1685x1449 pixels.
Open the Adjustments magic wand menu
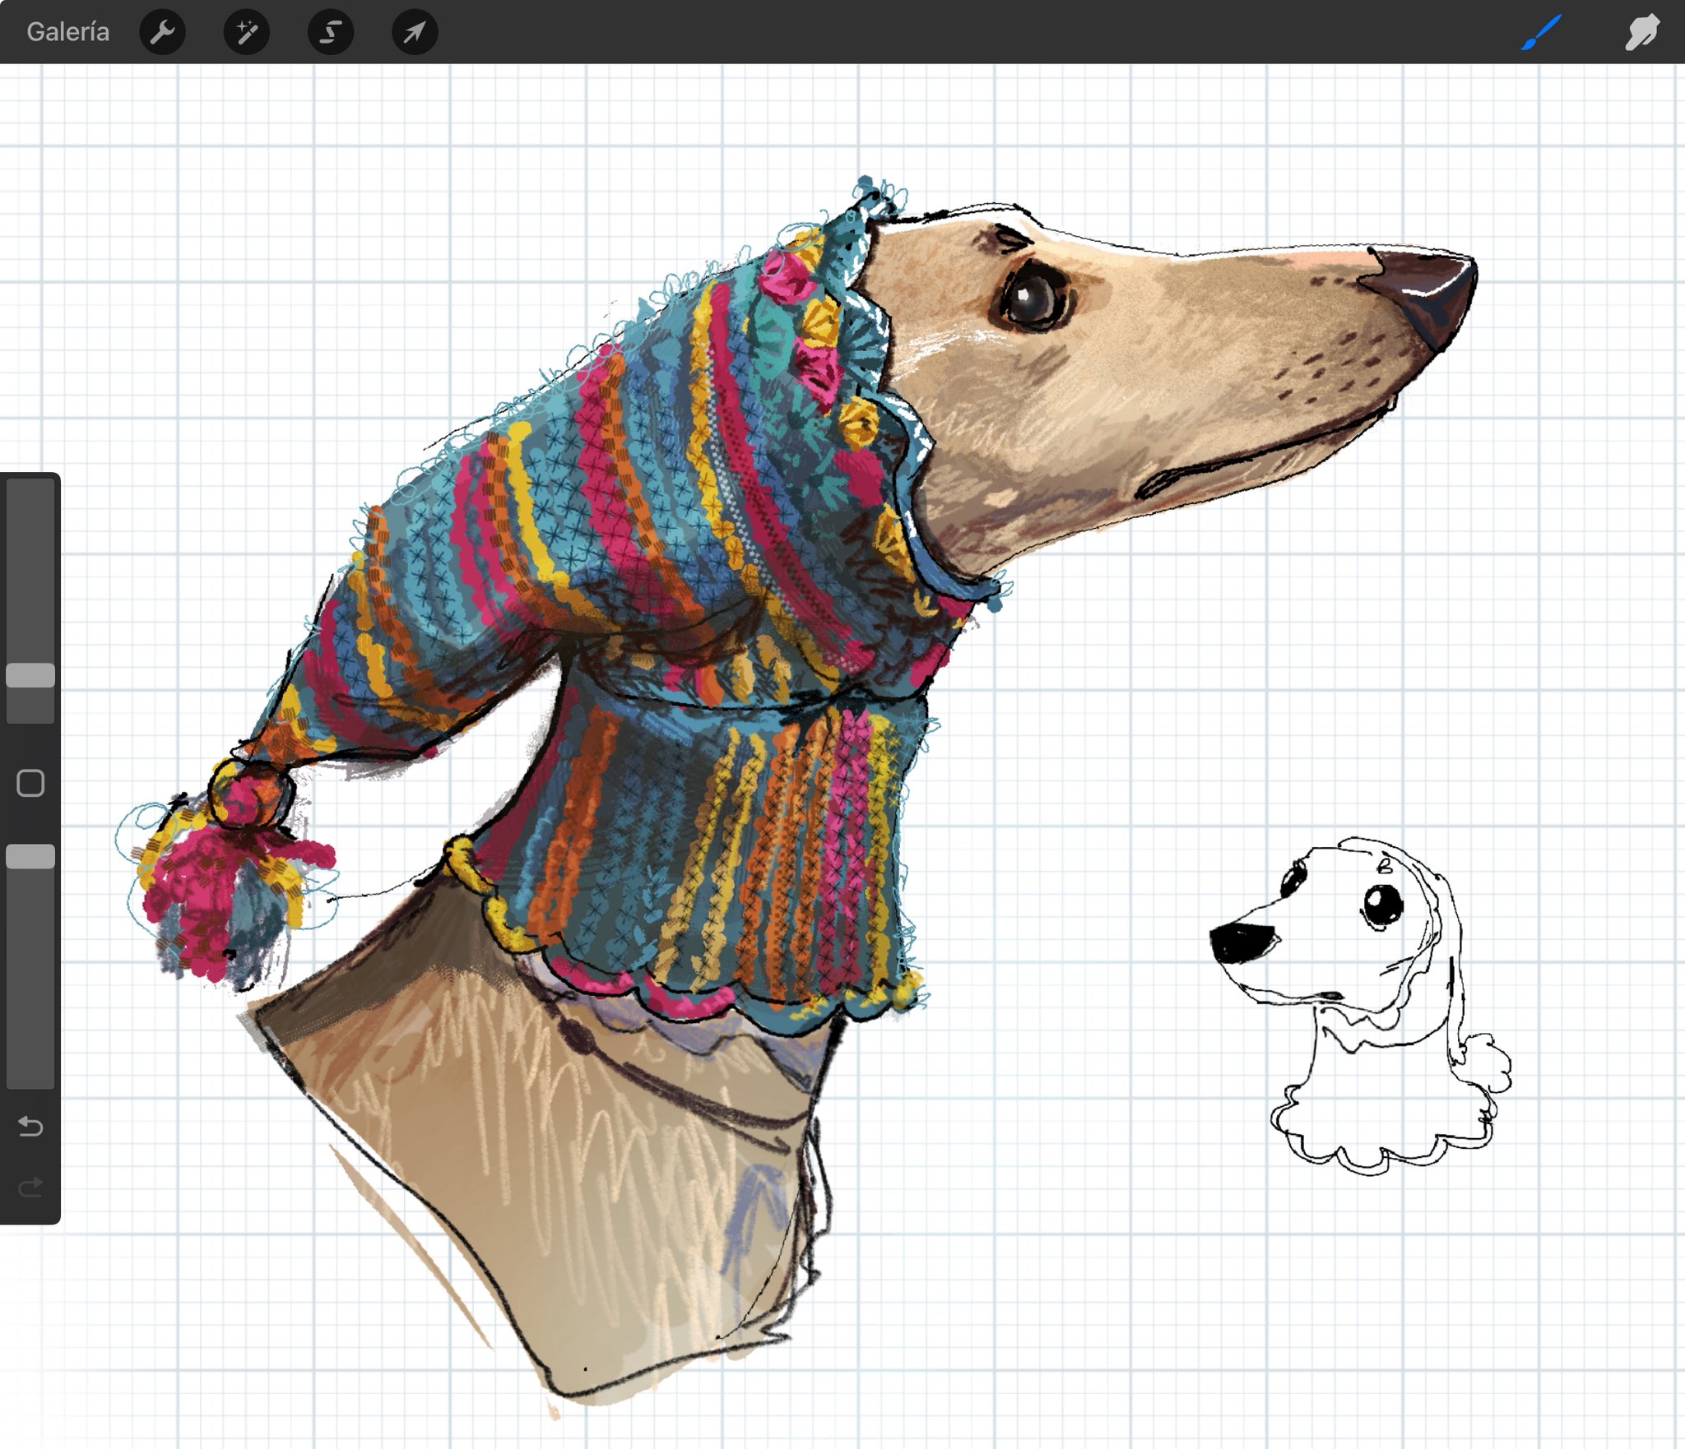click(x=247, y=32)
